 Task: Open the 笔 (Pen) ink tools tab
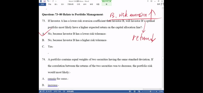pyautogui.click(x=106, y=4)
